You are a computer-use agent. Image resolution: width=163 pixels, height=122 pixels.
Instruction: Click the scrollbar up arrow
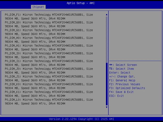[x=107, y=15]
